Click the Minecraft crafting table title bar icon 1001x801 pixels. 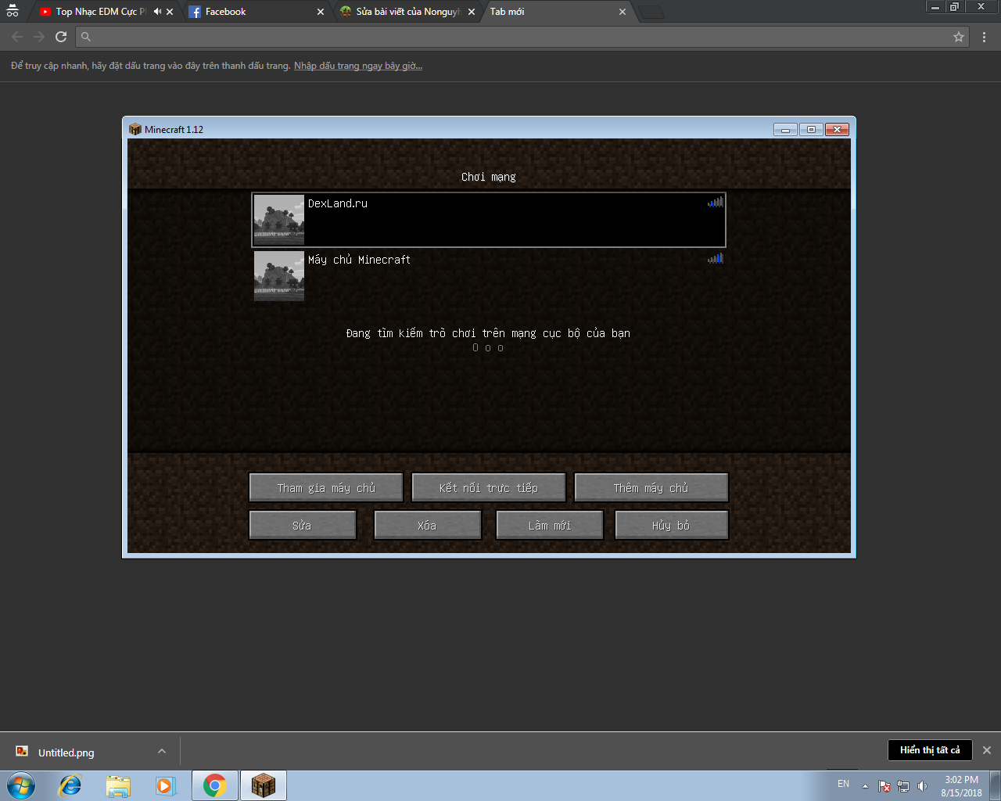click(135, 129)
